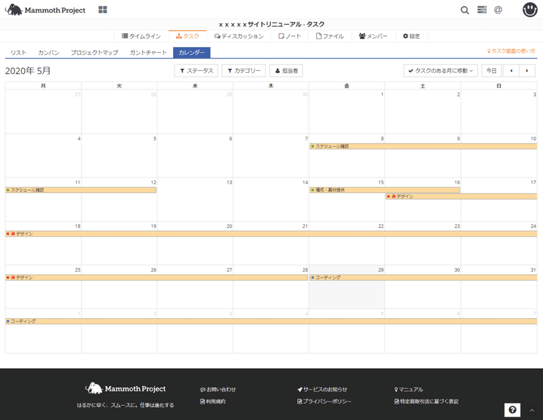Open コーディング task starting May 29
Viewport: 543px width, 420px height.
tap(423, 277)
